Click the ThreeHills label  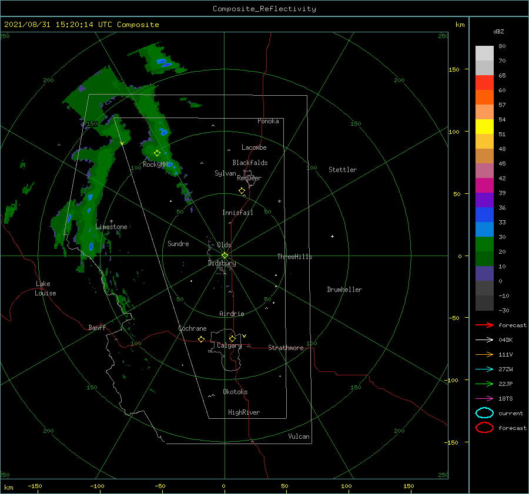[295, 257]
